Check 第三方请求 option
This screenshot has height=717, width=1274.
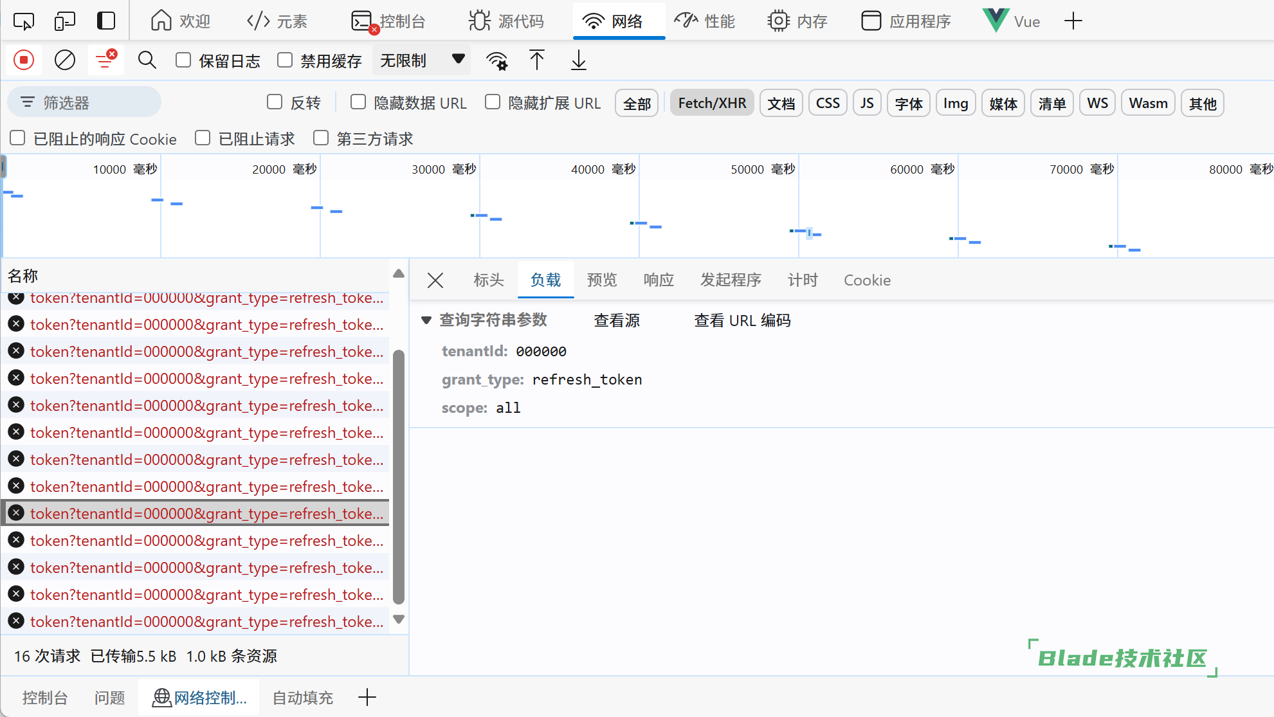(x=321, y=138)
